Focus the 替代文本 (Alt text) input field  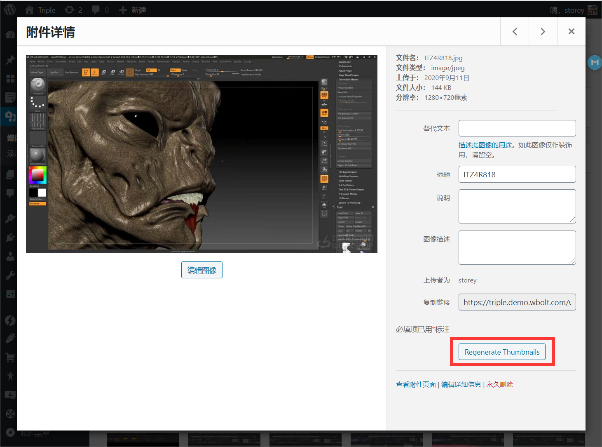[x=517, y=128]
